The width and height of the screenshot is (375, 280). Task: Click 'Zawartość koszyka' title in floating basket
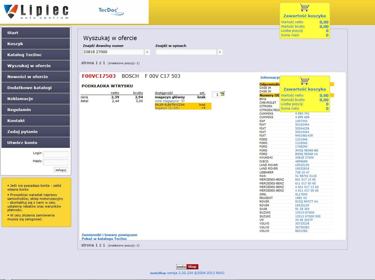pyautogui.click(x=305, y=89)
